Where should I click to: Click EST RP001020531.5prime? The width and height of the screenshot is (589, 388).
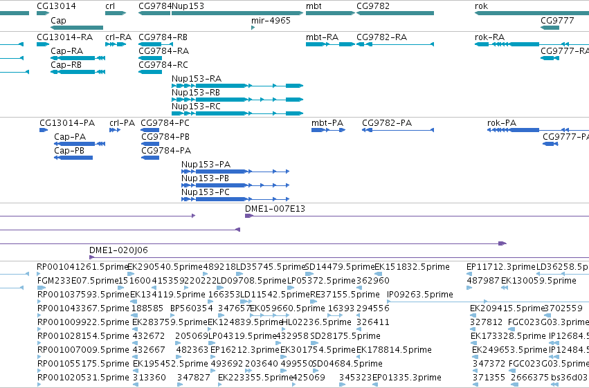(83, 378)
